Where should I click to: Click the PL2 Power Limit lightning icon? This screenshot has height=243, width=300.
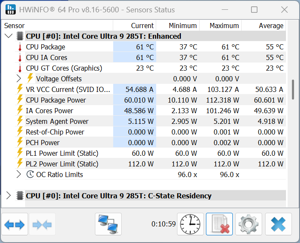tap(20, 163)
